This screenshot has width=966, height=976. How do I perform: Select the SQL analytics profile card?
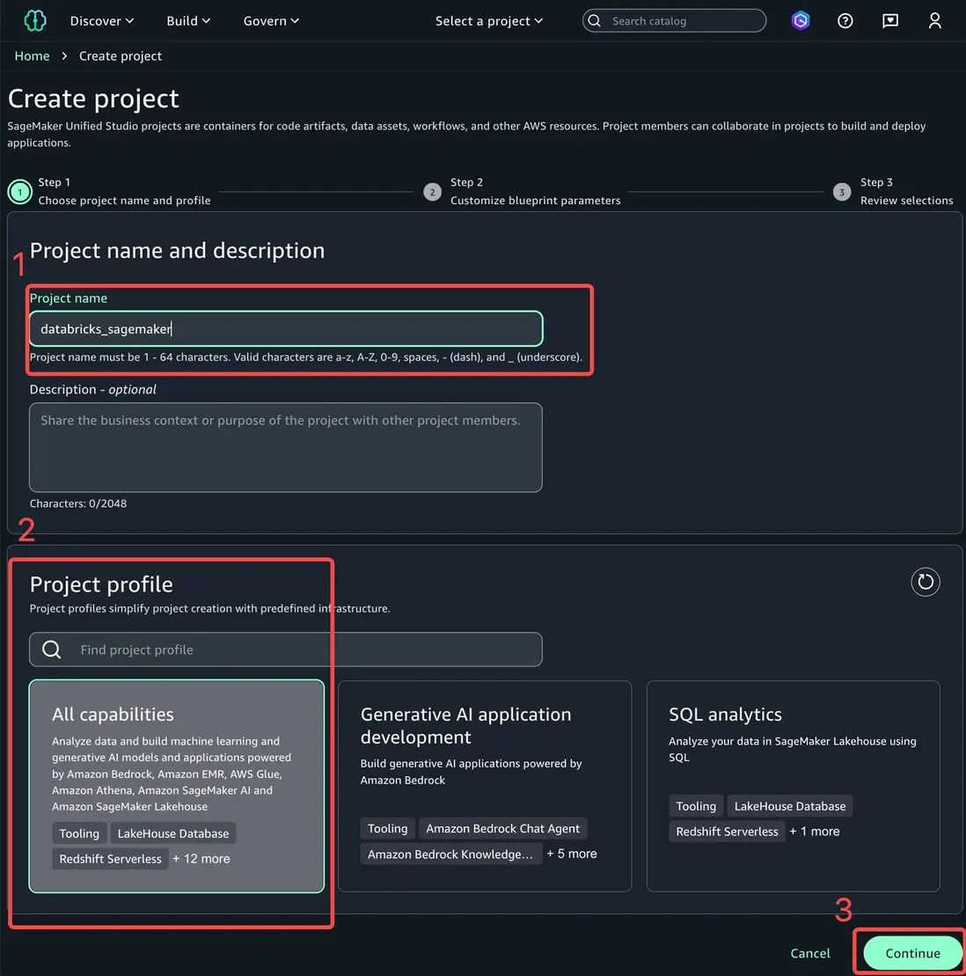pyautogui.click(x=793, y=786)
